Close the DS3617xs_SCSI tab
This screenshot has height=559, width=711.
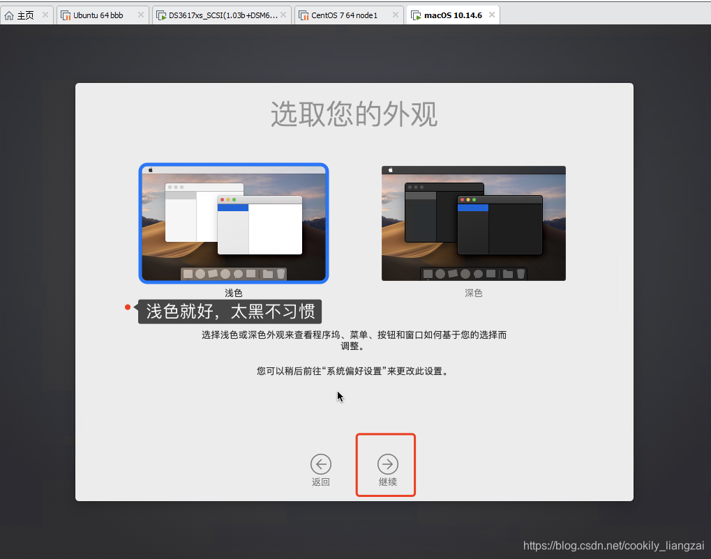pyautogui.click(x=283, y=15)
